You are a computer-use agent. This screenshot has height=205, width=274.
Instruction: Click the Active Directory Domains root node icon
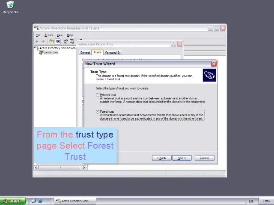tap(36, 48)
